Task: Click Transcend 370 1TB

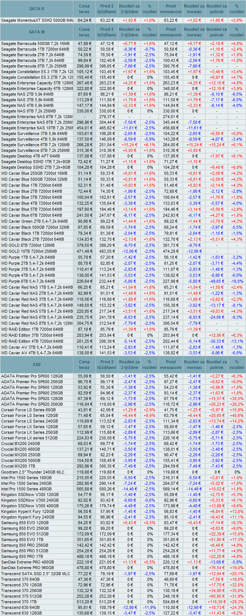Action: [x=19, y=602]
